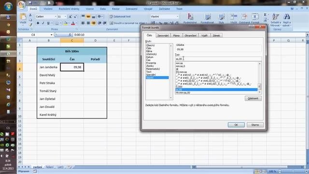The image size is (309, 174).
Task: Switch to Zámek tab in dialog
Action: (216, 35)
